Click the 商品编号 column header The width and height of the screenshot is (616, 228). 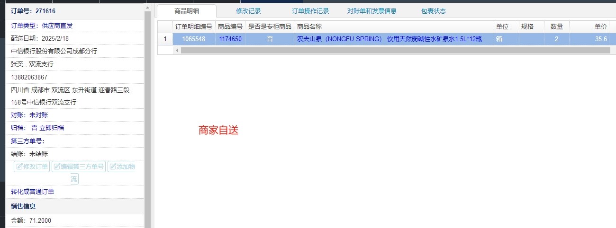click(x=230, y=27)
